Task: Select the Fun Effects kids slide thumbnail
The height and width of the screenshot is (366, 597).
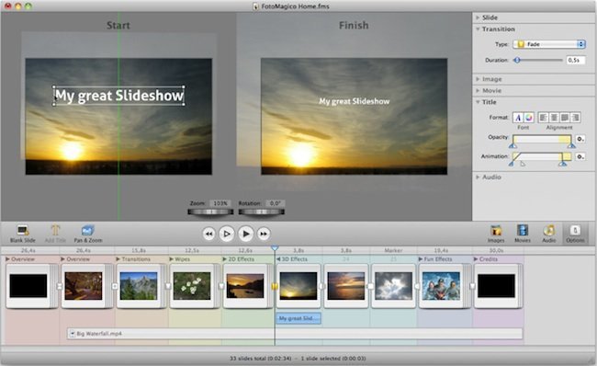Action: (x=441, y=286)
